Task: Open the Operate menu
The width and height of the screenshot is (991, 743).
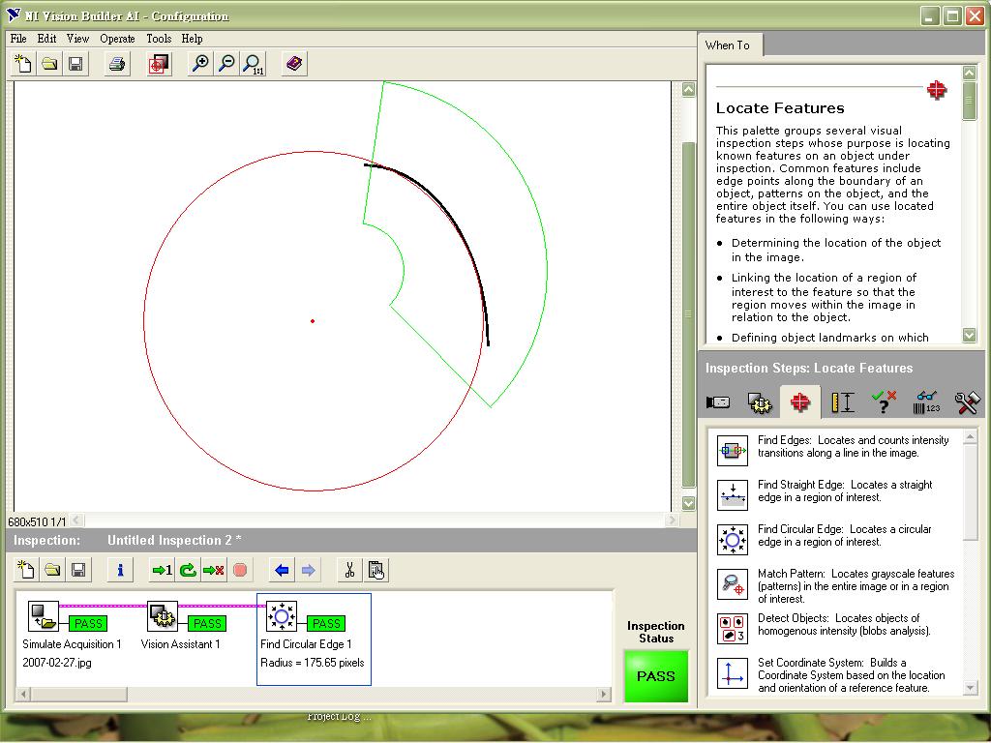Action: click(117, 39)
